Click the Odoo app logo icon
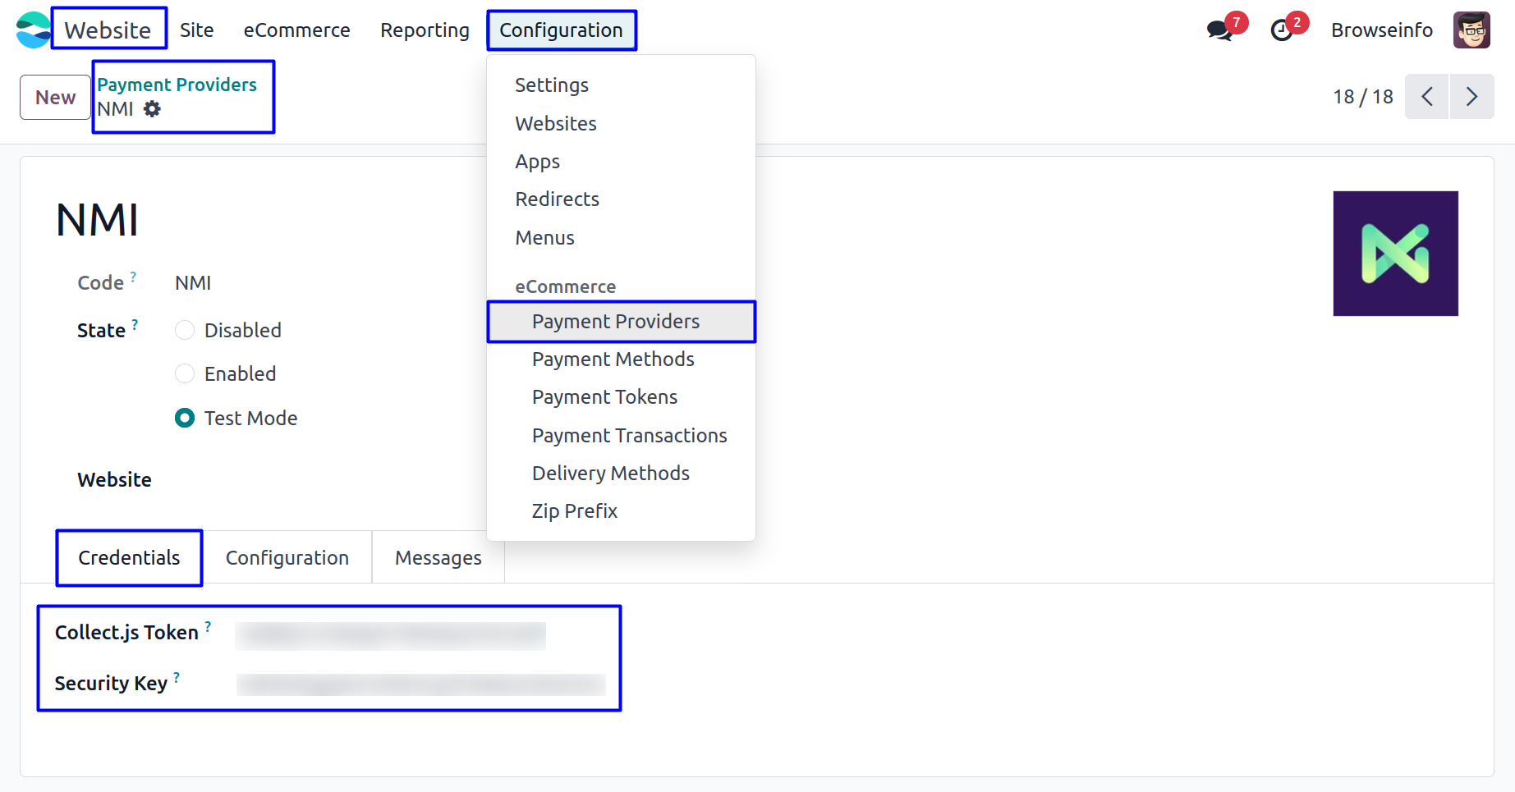 pyautogui.click(x=33, y=30)
